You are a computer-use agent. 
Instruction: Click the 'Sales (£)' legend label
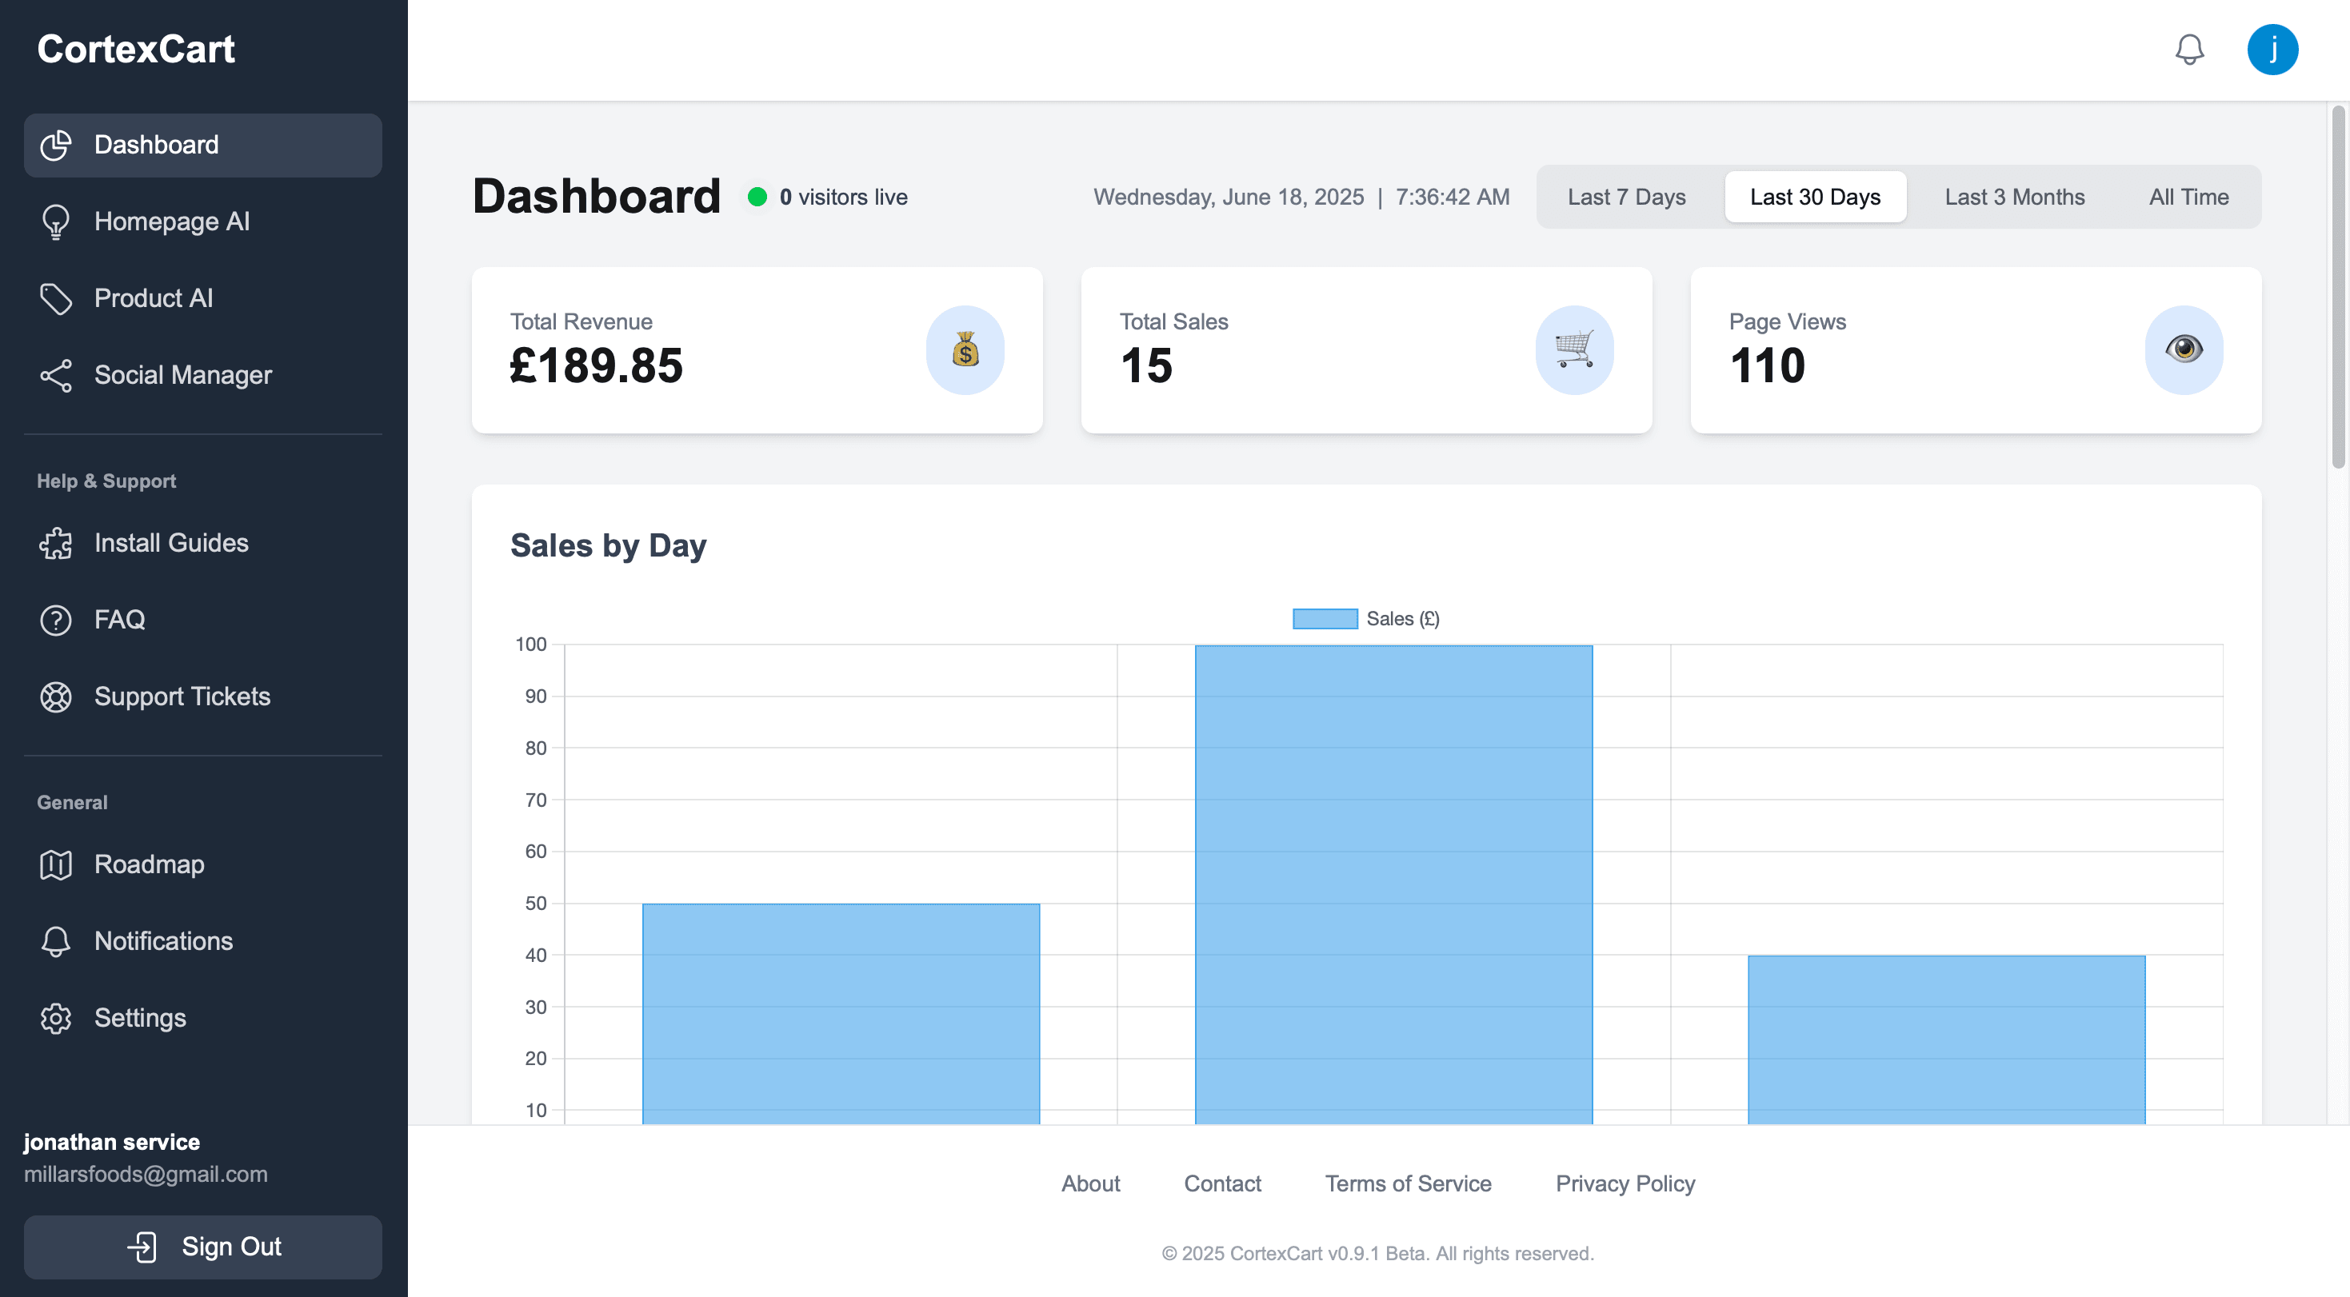[1403, 618]
